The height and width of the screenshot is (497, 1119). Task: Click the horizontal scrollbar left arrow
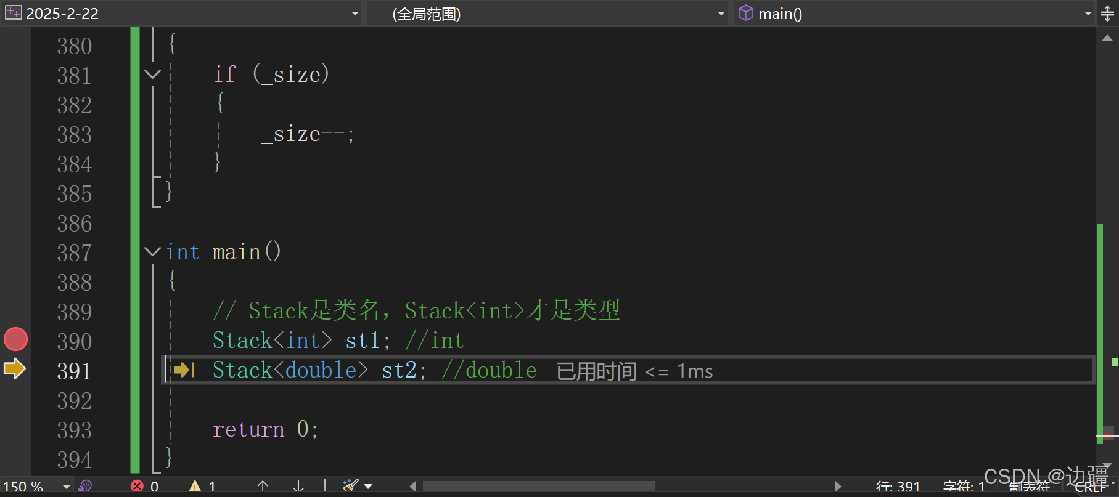[x=412, y=487]
